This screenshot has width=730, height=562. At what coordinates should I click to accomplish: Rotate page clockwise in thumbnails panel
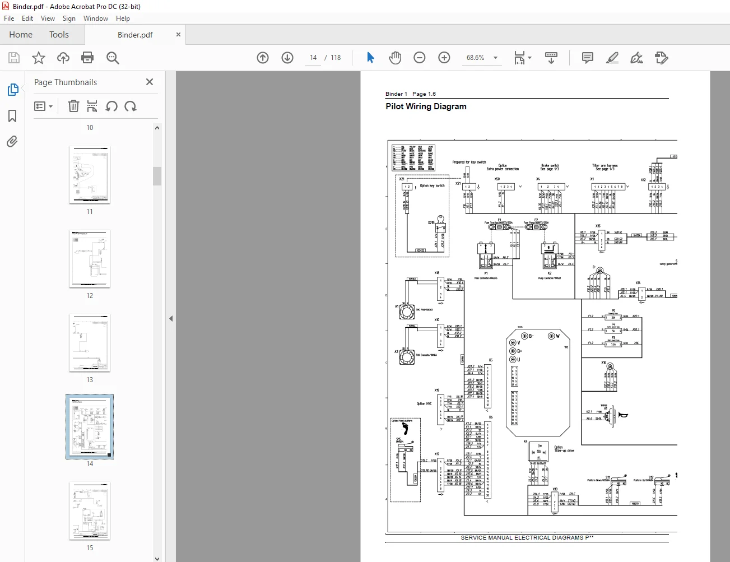131,106
